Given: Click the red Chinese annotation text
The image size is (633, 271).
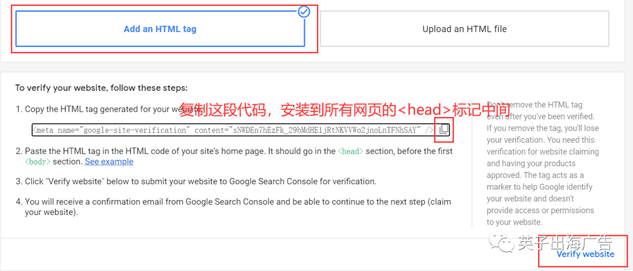Looking at the screenshot, I should (x=346, y=109).
